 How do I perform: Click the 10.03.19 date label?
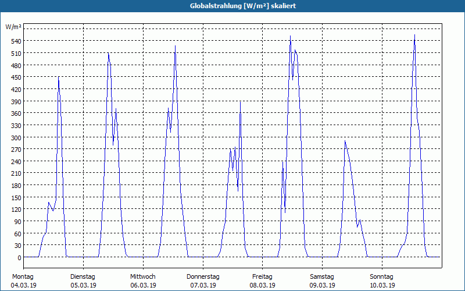click(382, 285)
